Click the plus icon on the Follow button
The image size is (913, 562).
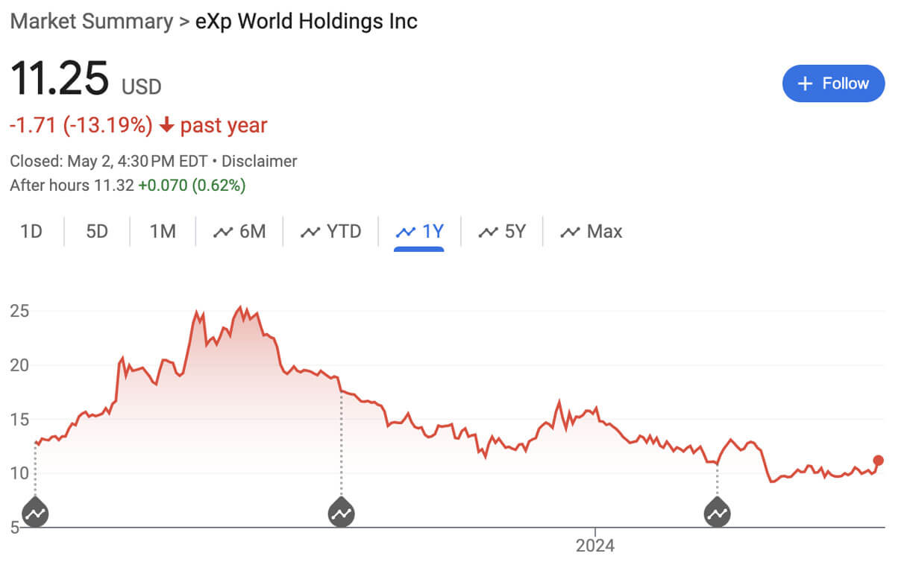point(806,83)
